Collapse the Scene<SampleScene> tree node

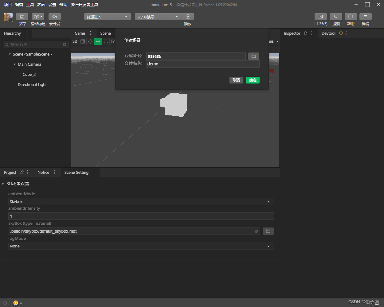point(10,54)
